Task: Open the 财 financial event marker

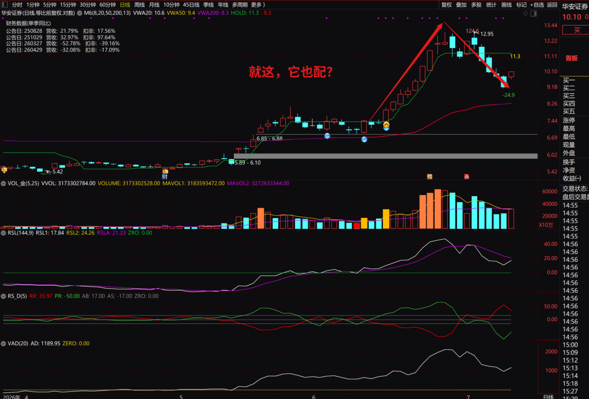Action: point(165,177)
